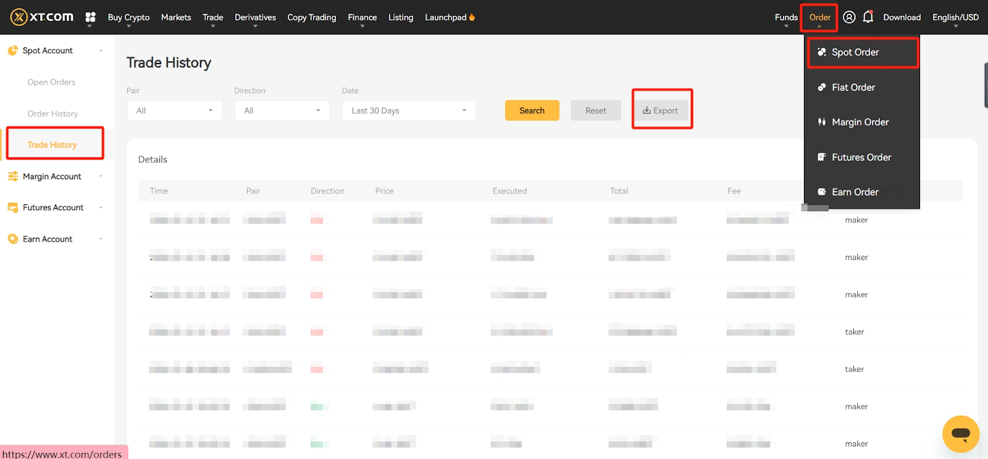The image size is (988, 459).
Task: Export the trade history
Action: 661,111
